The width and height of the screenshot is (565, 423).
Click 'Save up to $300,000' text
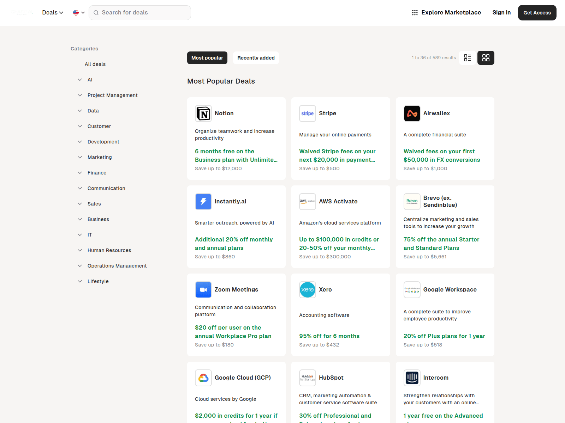325,257
